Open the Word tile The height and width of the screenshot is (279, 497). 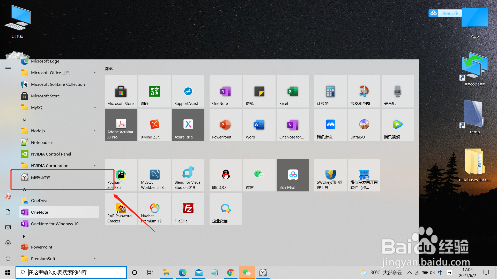259,125
